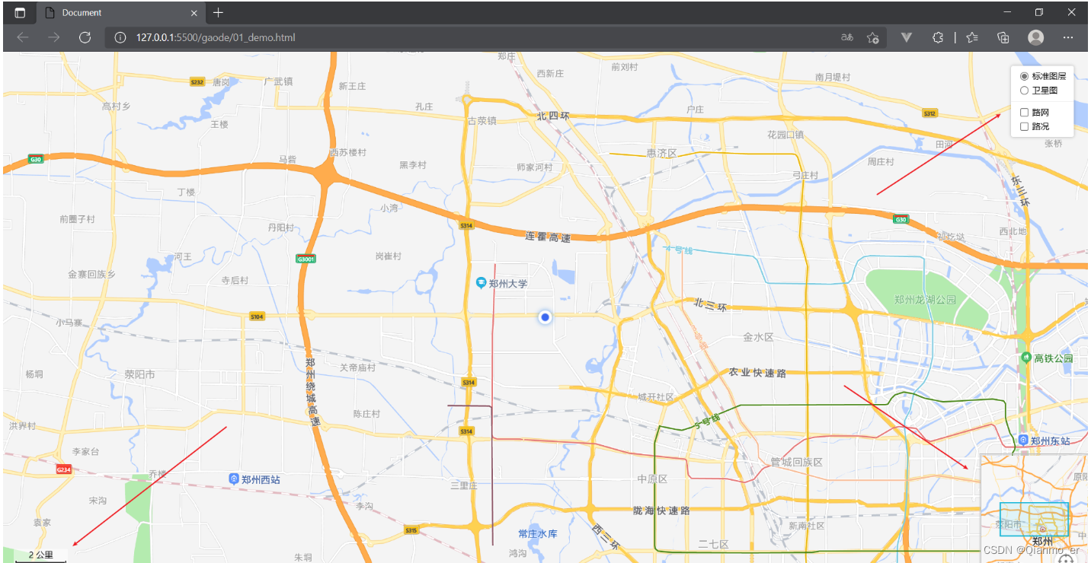Click the 陇海快速路 road label
This screenshot has width=1091, height=563.
pos(661,511)
